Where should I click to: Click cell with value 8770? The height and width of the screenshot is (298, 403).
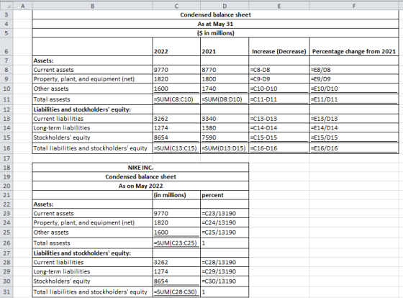point(225,70)
